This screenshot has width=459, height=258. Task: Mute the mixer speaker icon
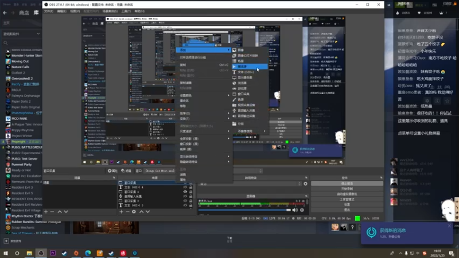pyautogui.click(x=295, y=210)
